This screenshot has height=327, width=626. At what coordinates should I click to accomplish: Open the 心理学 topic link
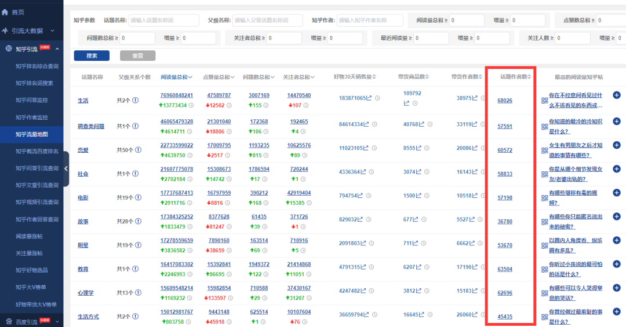pos(86,293)
